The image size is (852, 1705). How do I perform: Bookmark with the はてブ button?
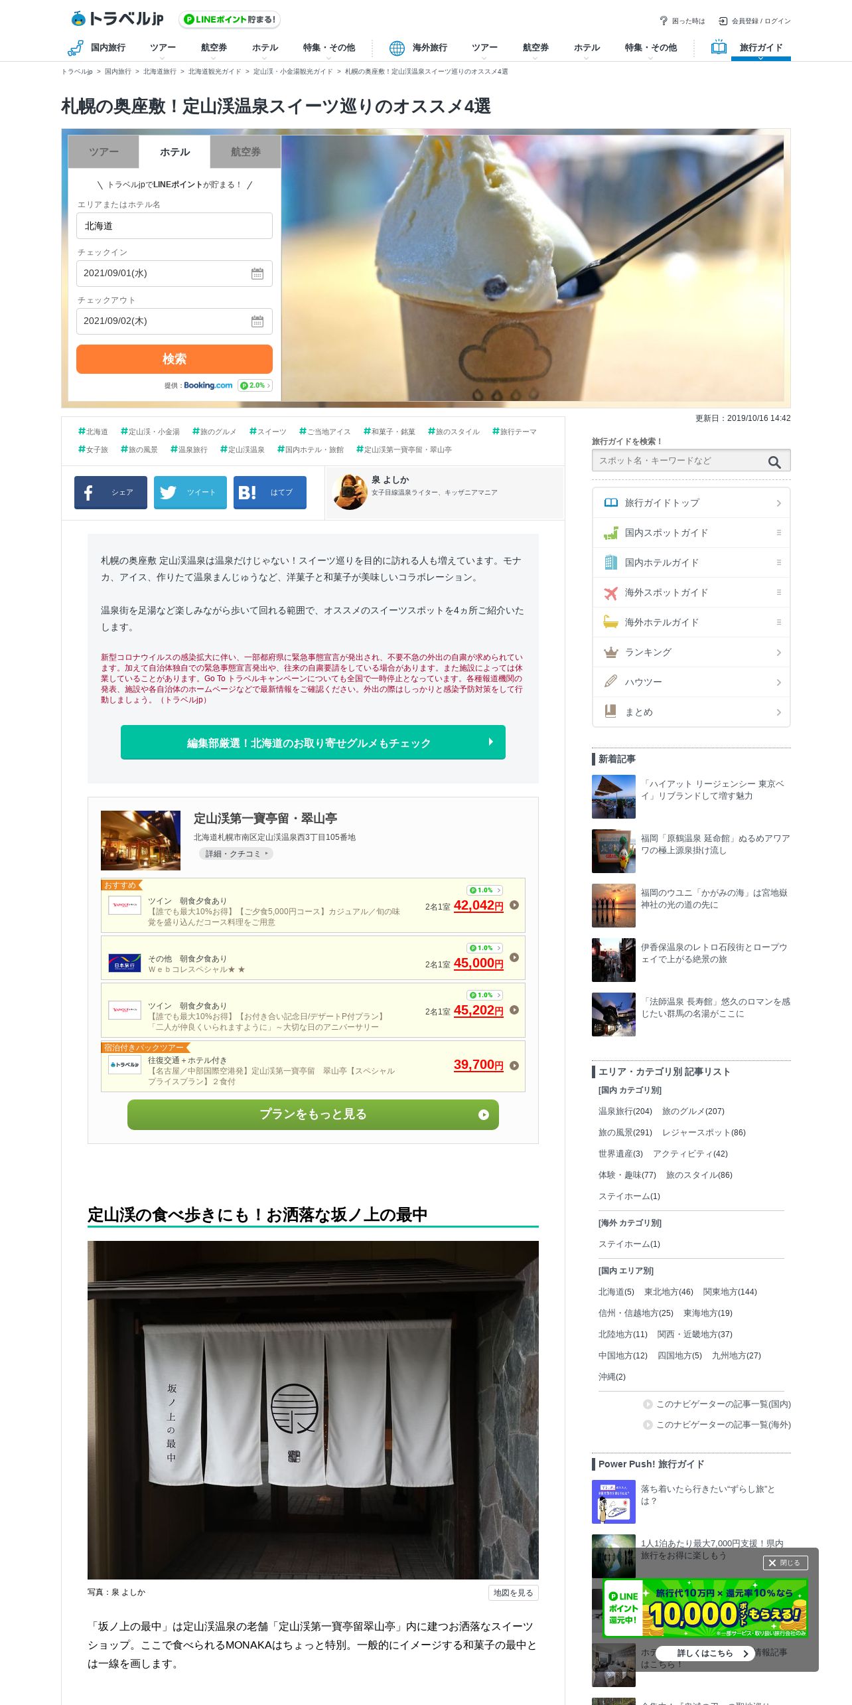pyautogui.click(x=270, y=493)
